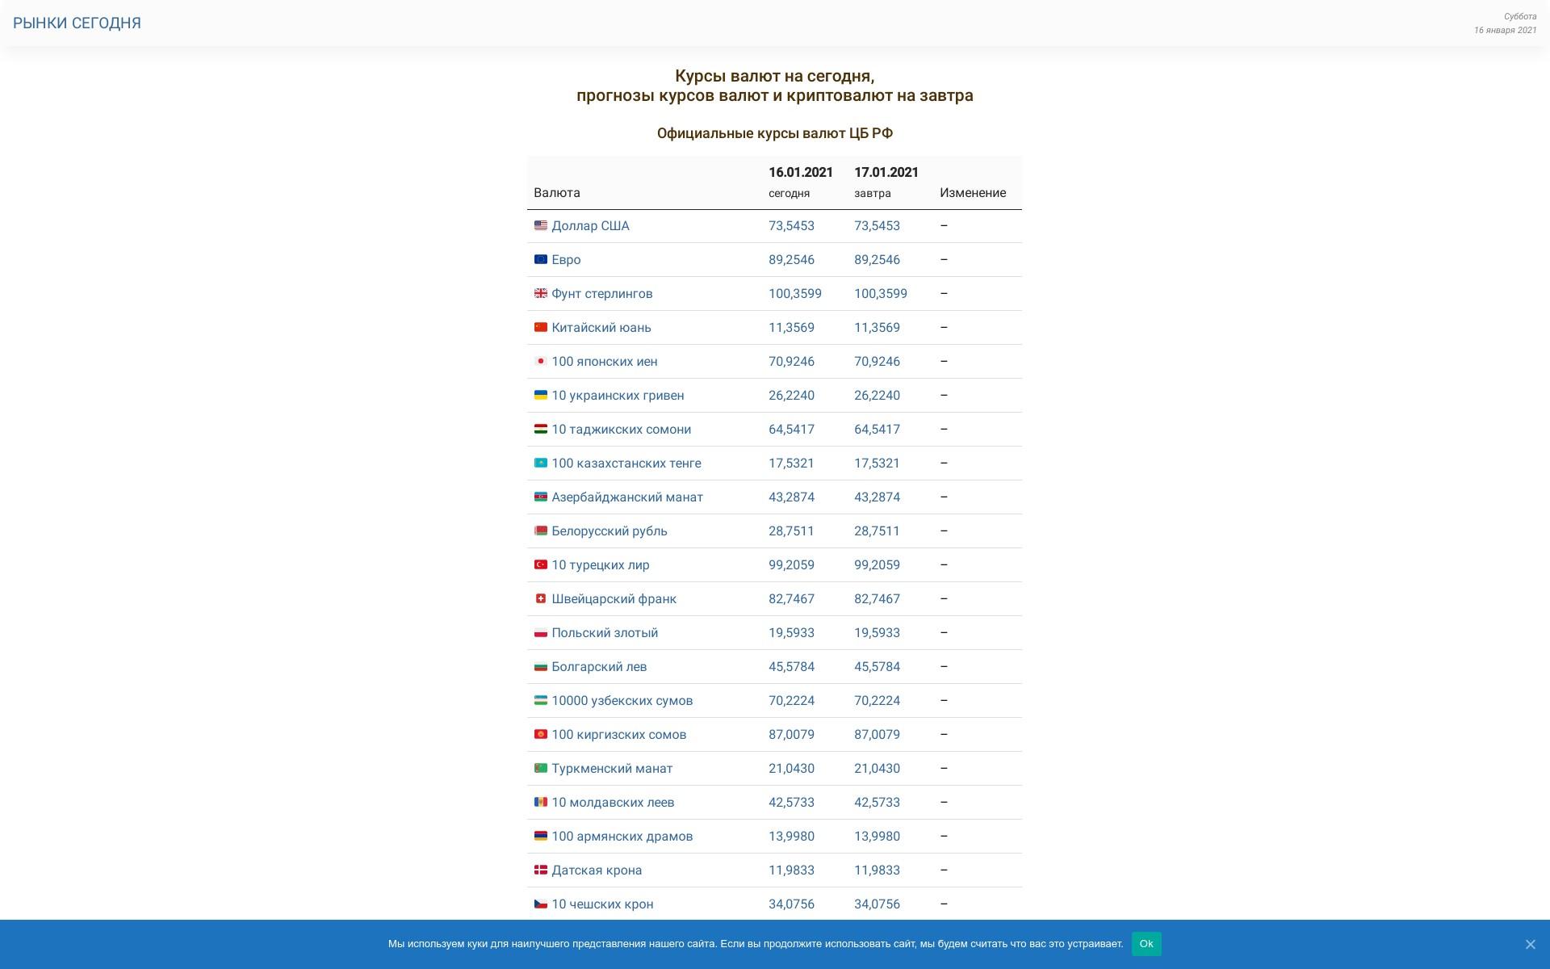
Task: Open the Швейцарский франк link
Action: tap(614, 599)
